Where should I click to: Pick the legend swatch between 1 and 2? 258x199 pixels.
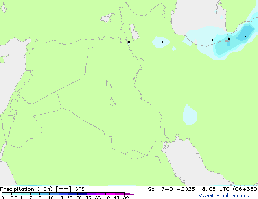(26, 194)
